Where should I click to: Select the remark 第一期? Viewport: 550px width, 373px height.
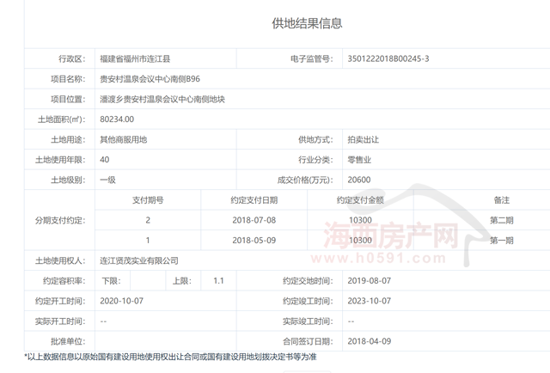(502, 241)
